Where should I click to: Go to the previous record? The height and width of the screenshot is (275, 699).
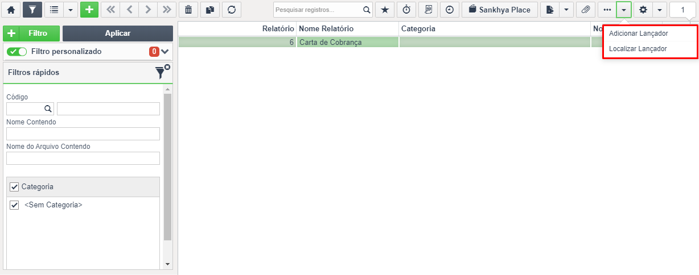(129, 10)
